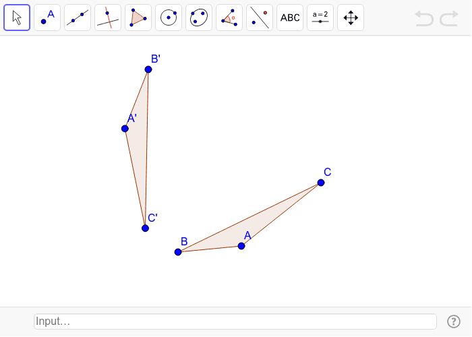
Task: Select point C' of the rotated triangle
Action: [x=145, y=228]
